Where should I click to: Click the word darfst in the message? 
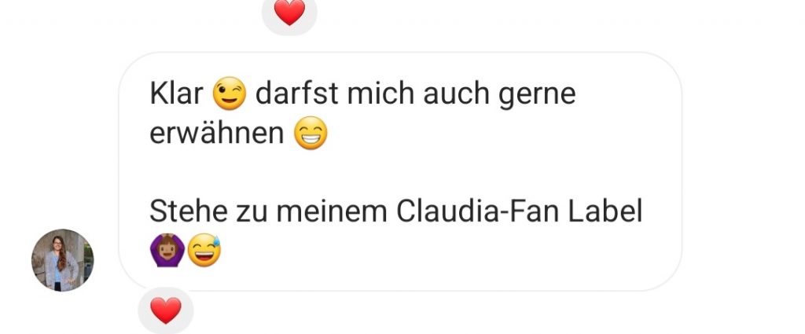tap(296, 94)
